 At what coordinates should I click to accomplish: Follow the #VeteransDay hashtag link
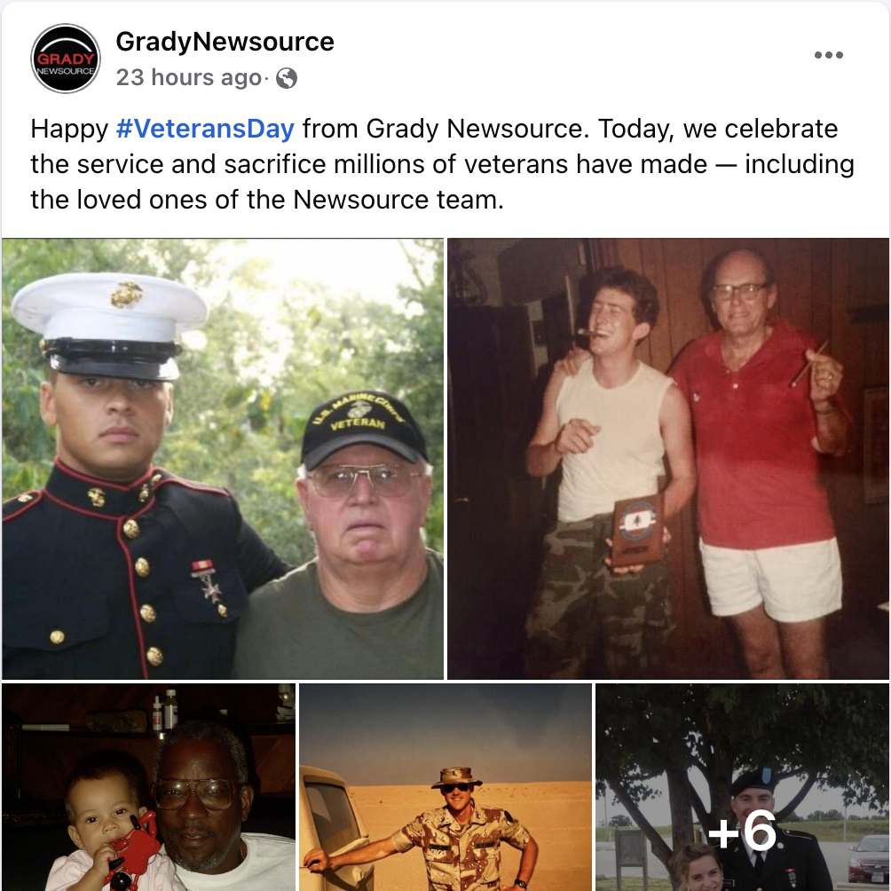tap(205, 129)
